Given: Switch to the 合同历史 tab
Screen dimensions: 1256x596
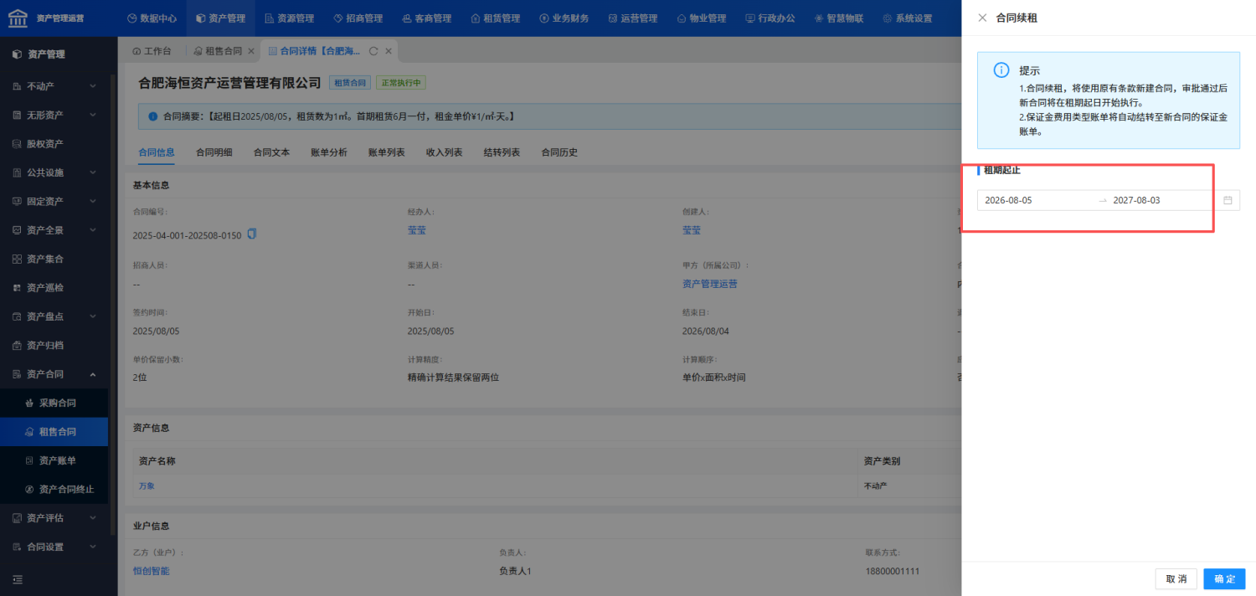Looking at the screenshot, I should point(559,152).
